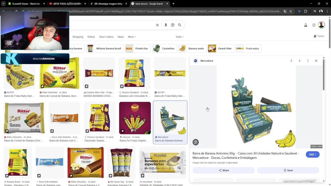The height and width of the screenshot is (186, 331).
Task: Share the Antonina banana bar image
Action: 224,170
